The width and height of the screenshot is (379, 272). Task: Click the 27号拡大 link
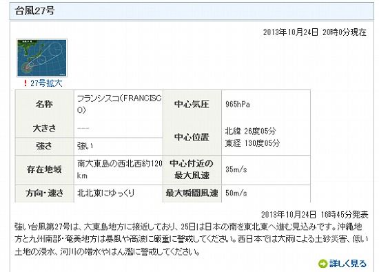pyautogui.click(x=46, y=83)
